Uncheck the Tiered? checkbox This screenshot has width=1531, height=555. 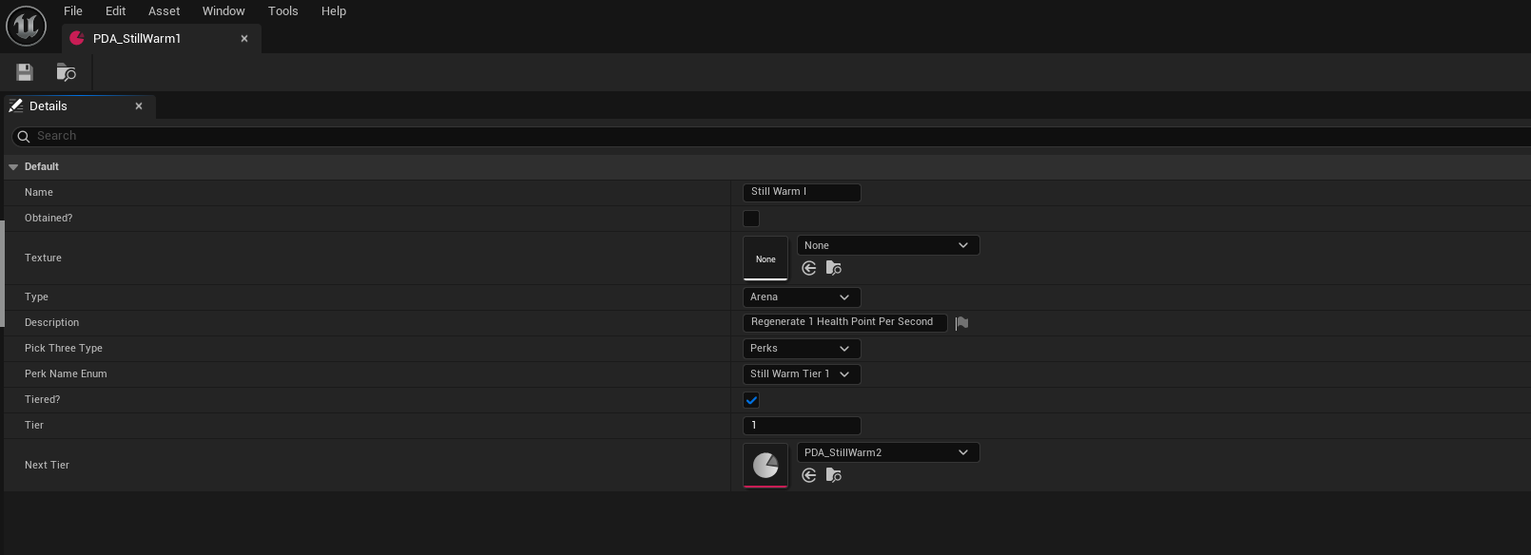pos(751,400)
